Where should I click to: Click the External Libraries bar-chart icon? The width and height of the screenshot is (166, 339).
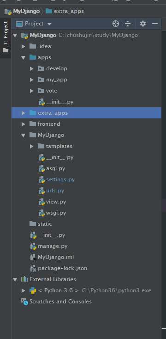point(24,279)
